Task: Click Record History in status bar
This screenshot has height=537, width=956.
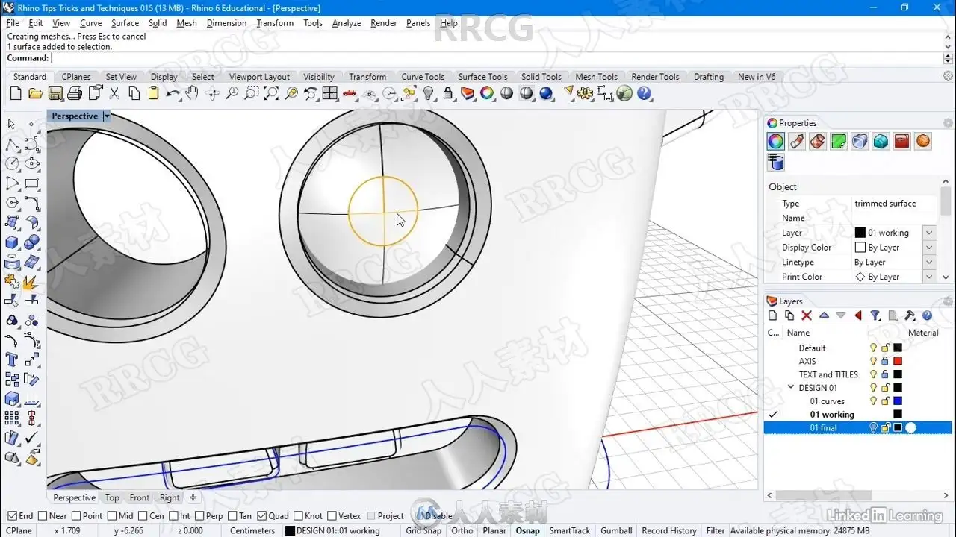Action: [x=669, y=530]
